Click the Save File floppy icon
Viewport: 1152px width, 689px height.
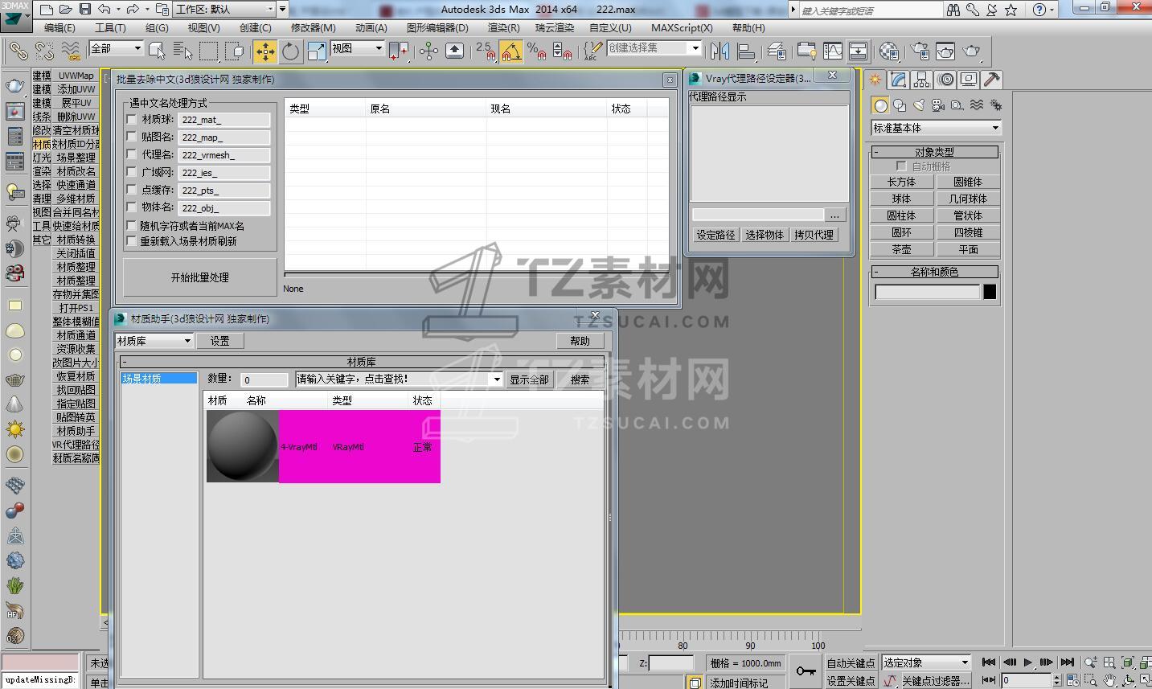(x=85, y=10)
